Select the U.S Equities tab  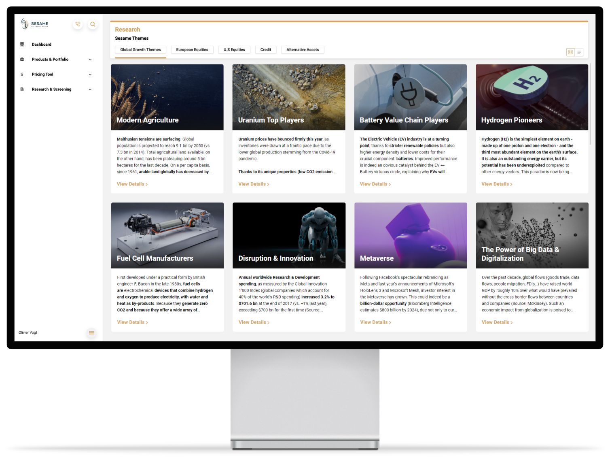click(x=234, y=50)
